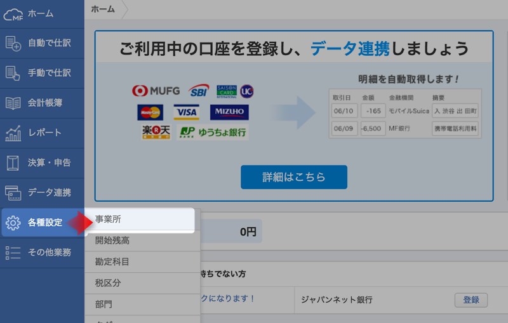Click the 各種設定 gear icon
Viewport: 508px width, 323px height.
tap(13, 223)
